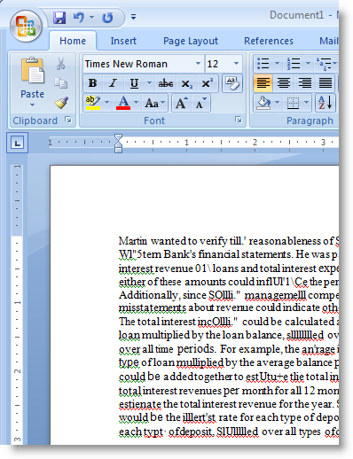Grow the font size
This screenshot has height=459, width=353.
tap(182, 103)
